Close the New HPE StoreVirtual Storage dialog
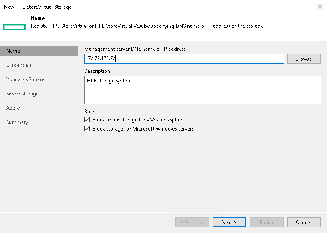The image size is (327, 233). tap(320, 7)
